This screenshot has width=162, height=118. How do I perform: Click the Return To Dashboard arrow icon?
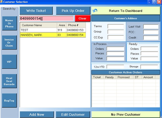click(x=95, y=11)
